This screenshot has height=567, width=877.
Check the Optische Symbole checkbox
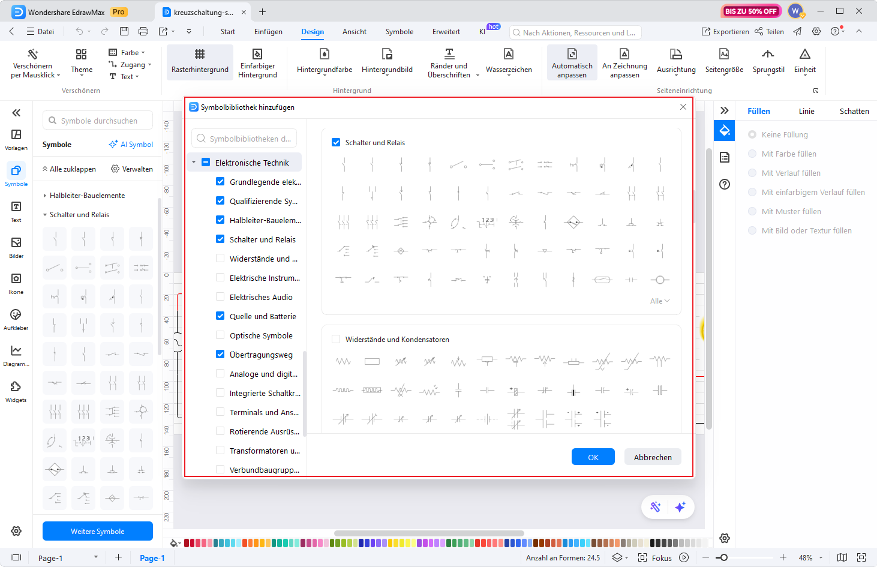(x=220, y=335)
